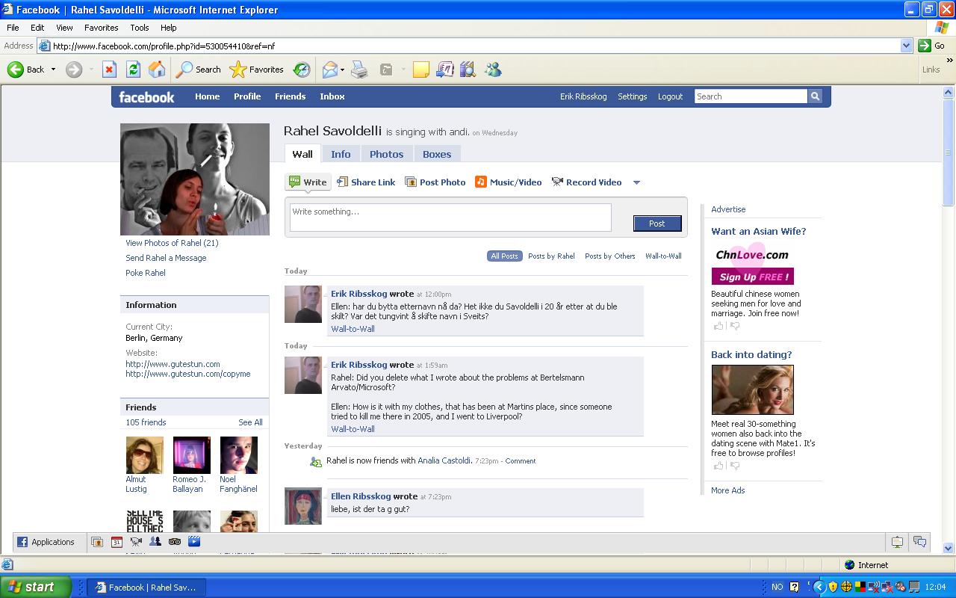Expand the address bar URL dropdown

(906, 46)
